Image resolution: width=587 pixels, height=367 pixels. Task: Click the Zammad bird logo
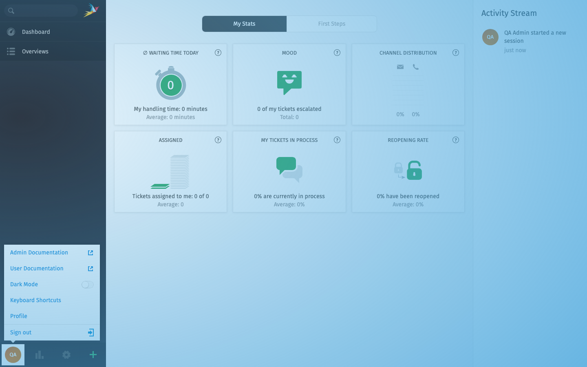pos(91,10)
